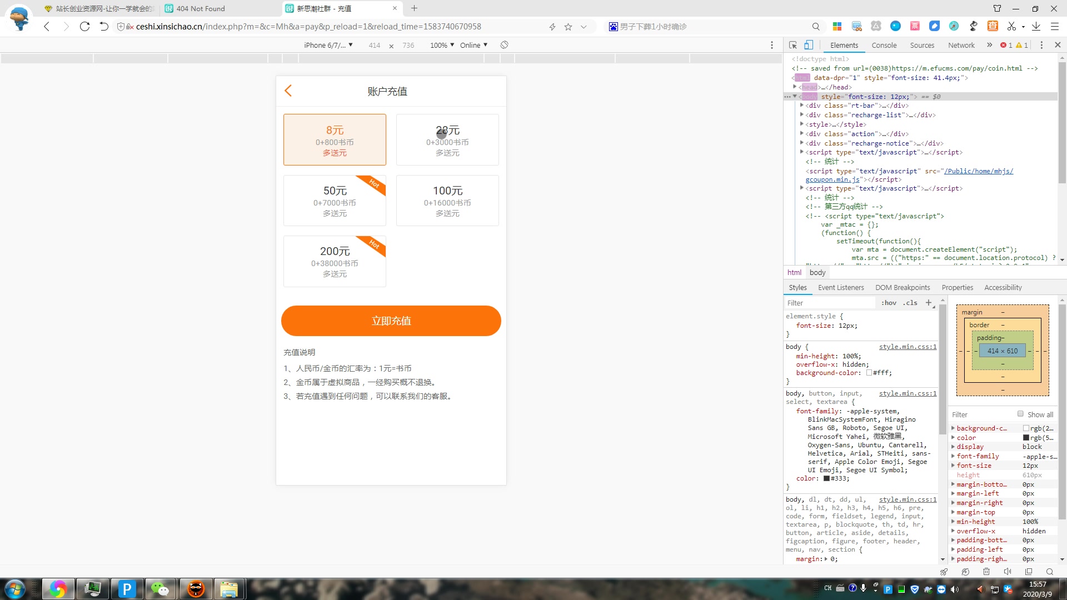This screenshot has width=1067, height=600.
Task: Open the 100% zoom dropdown
Action: (442, 45)
